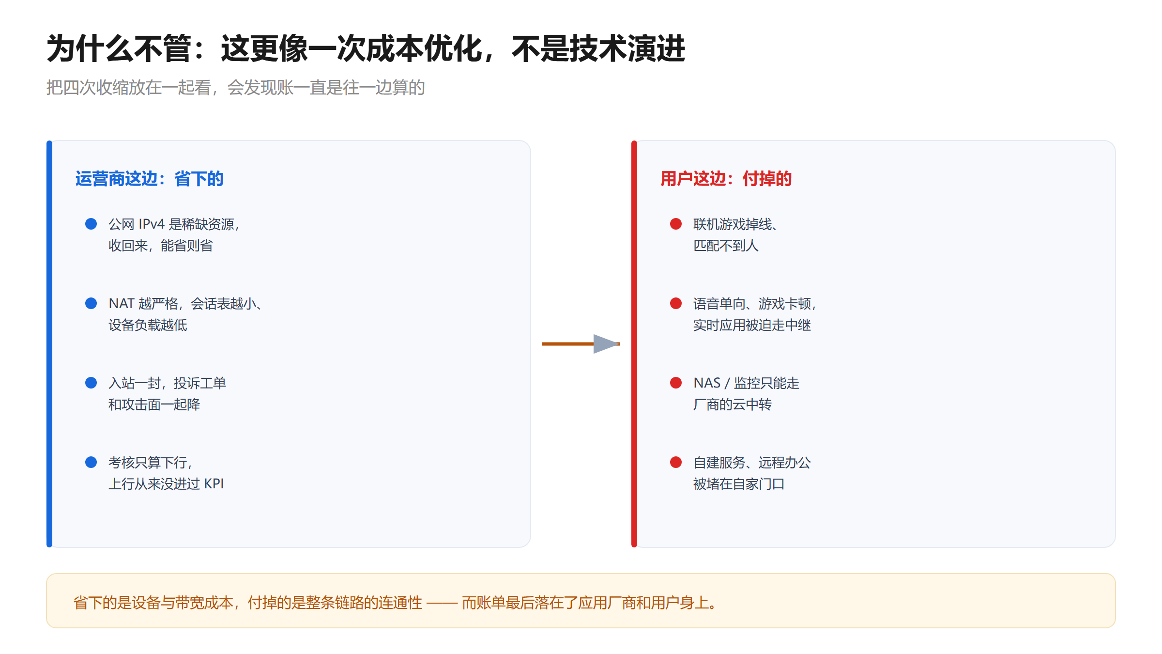Click the heading 运营商这边：省下的

(149, 179)
